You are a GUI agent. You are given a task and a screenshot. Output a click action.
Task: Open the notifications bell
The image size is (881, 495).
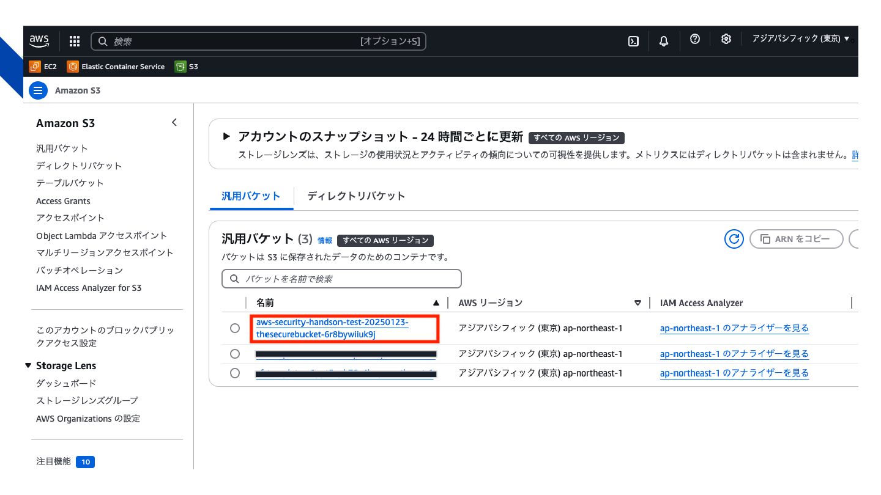[x=664, y=41]
